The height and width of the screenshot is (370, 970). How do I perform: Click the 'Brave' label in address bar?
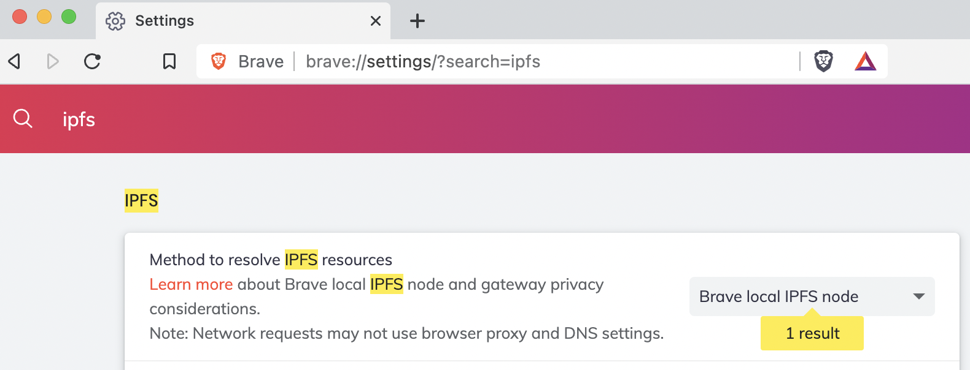click(261, 61)
